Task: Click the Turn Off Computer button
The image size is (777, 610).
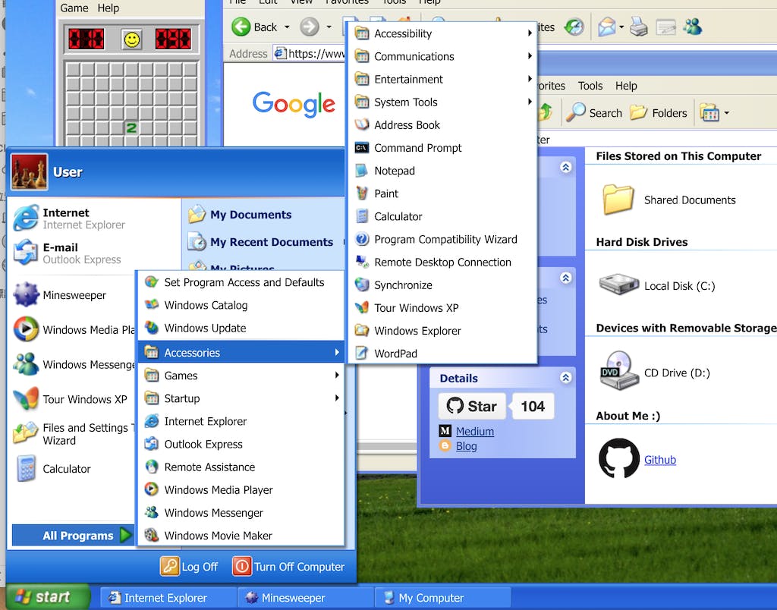Action: pos(288,567)
